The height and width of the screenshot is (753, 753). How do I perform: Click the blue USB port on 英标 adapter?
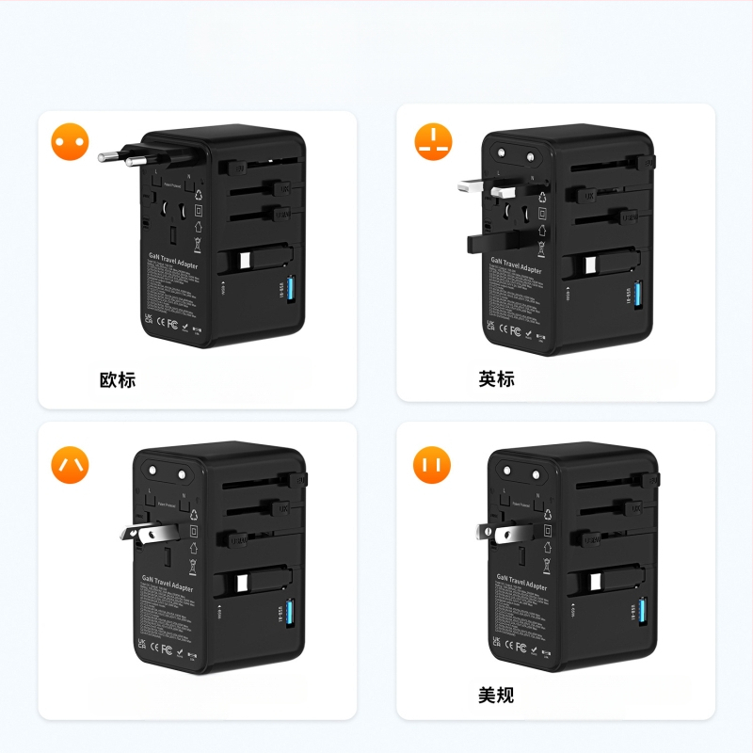pyautogui.click(x=638, y=295)
